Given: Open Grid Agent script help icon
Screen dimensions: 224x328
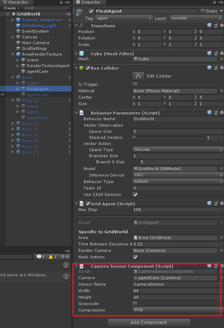Looking at the screenshot, I should pyautogui.click(x=209, y=203).
